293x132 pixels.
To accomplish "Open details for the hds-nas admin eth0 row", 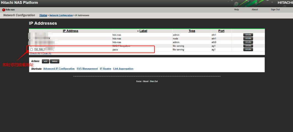I will [248, 42].
